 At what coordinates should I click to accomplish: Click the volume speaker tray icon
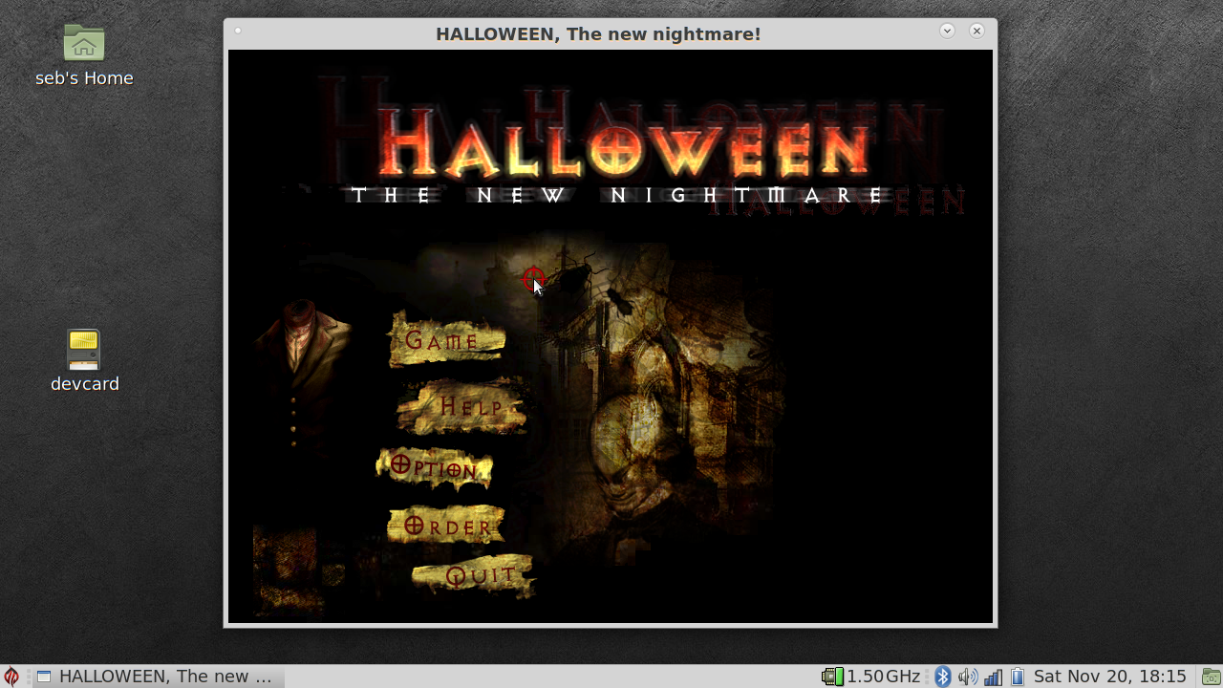coord(967,677)
